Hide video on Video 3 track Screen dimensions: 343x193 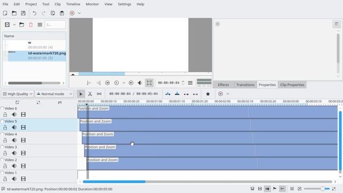point(23,153)
